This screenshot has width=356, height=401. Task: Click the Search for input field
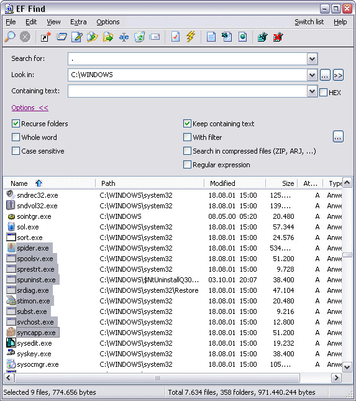(188, 59)
